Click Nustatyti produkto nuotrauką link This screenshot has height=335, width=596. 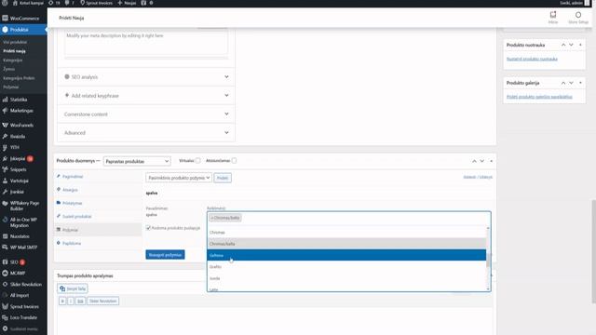532,59
